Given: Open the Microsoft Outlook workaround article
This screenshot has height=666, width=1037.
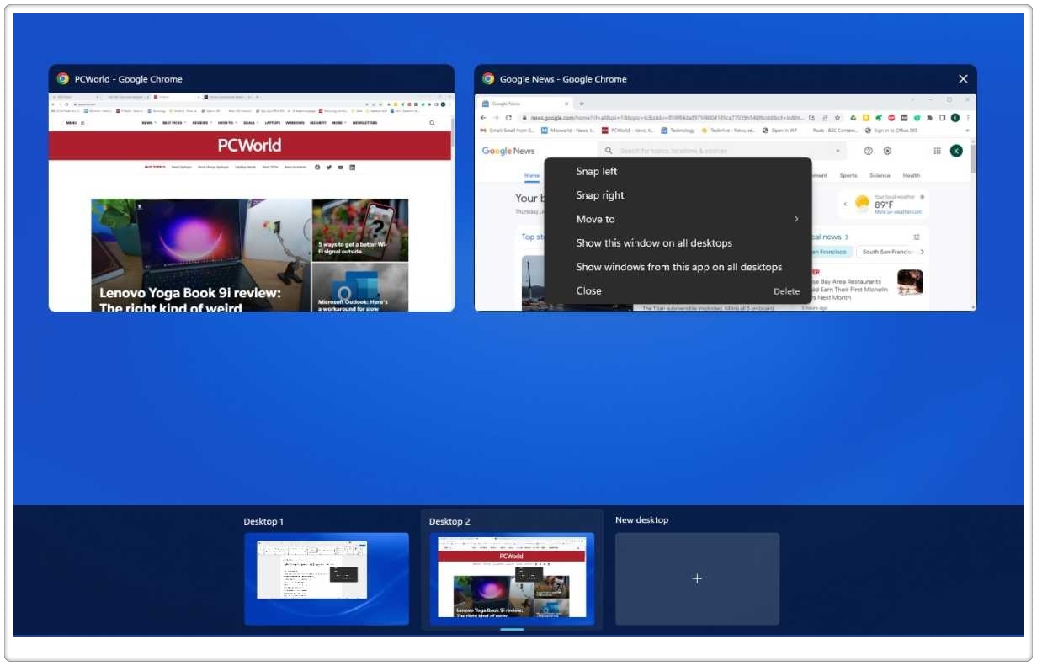Looking at the screenshot, I should (360, 287).
